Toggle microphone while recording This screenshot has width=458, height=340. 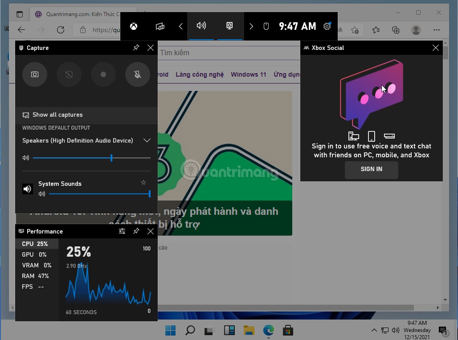click(x=138, y=74)
